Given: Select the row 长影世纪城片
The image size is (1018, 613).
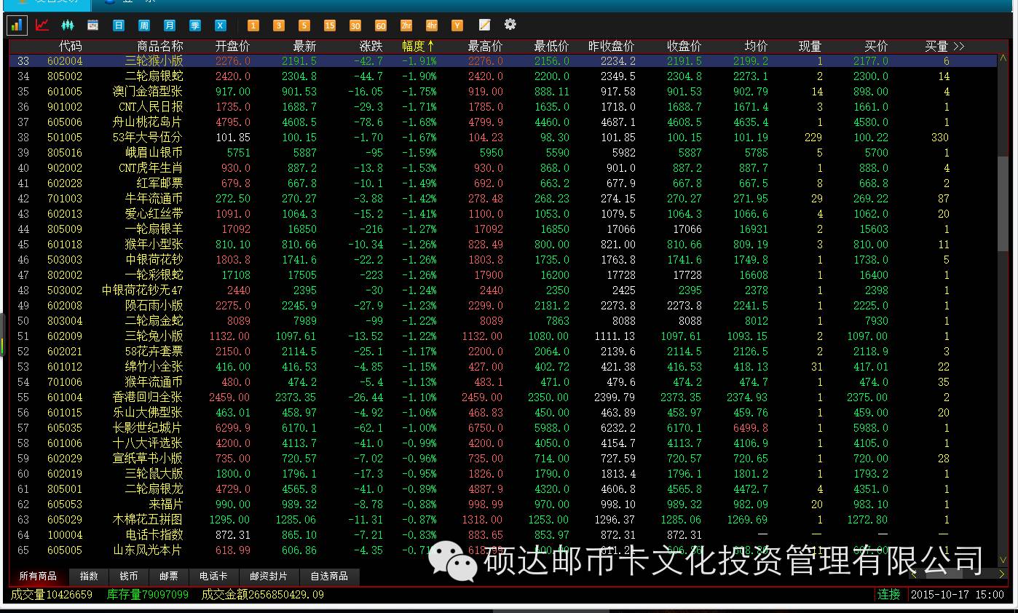Looking at the screenshot, I should pos(502,428).
